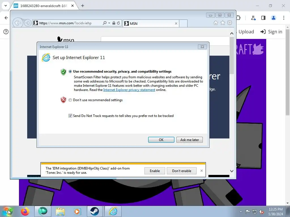Image resolution: width=290 pixels, height=217 pixels.
Task: Close the emeraldcraft Chrome tab
Action: tap(72, 6)
